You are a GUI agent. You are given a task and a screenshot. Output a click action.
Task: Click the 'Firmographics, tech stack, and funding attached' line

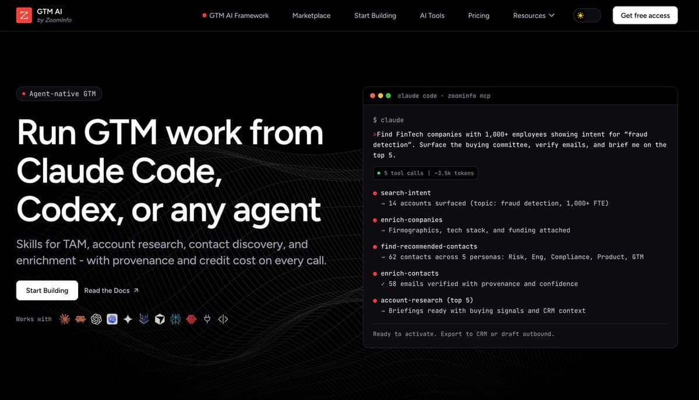[x=475, y=230]
